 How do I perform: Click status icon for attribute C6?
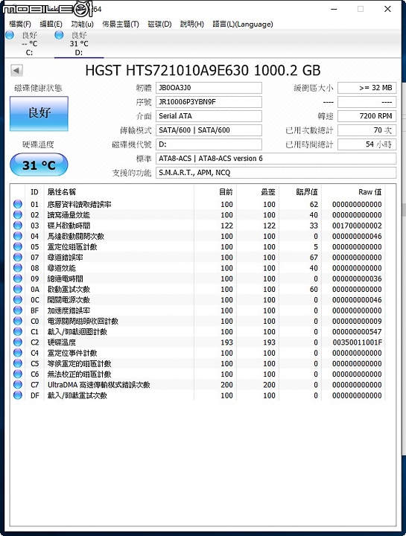tap(18, 374)
